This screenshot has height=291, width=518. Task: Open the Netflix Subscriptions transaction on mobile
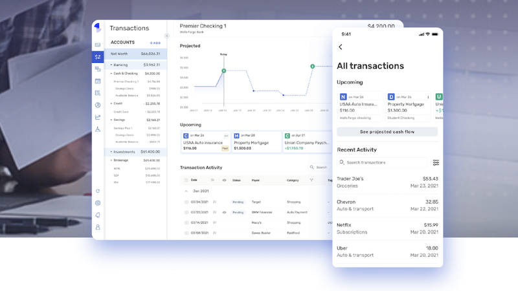(x=387, y=228)
